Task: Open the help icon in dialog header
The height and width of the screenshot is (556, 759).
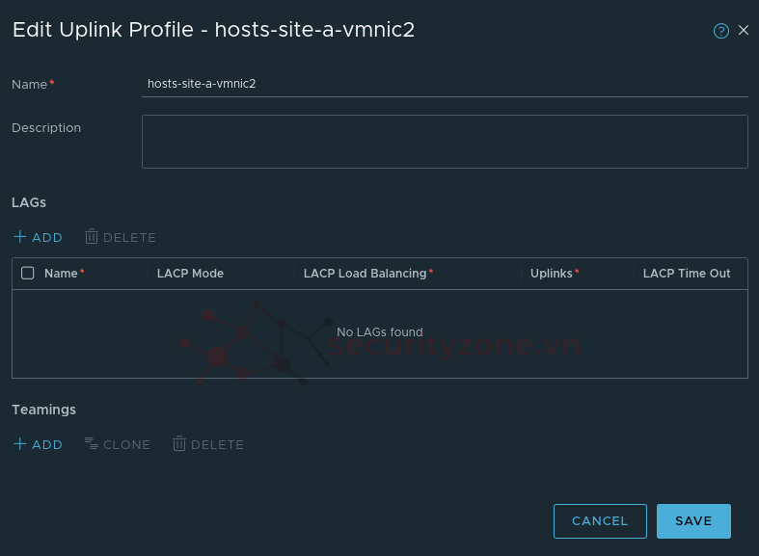Action: 720,31
